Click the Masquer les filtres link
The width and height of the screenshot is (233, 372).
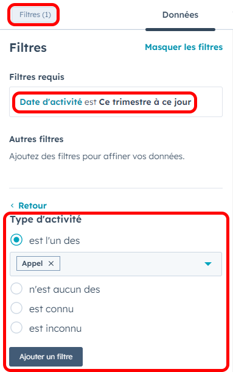pos(184,47)
